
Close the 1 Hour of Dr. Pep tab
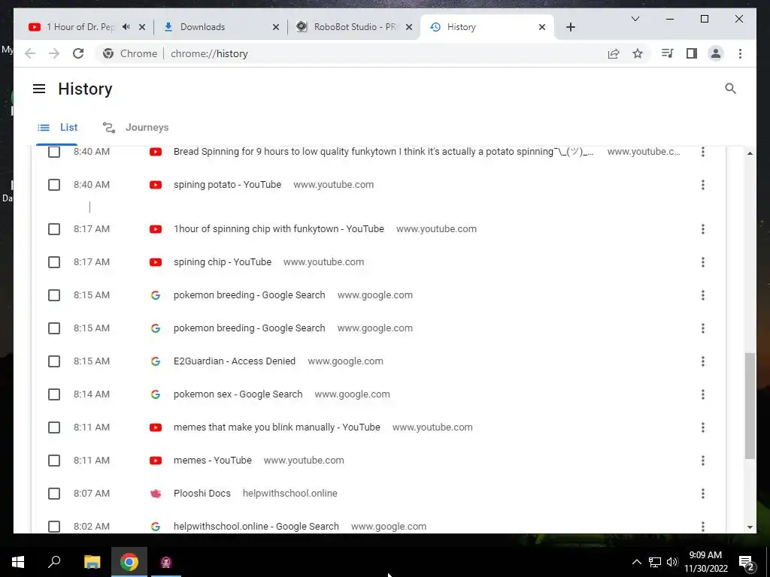142,27
